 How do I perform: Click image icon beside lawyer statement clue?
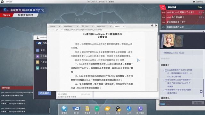166,90
